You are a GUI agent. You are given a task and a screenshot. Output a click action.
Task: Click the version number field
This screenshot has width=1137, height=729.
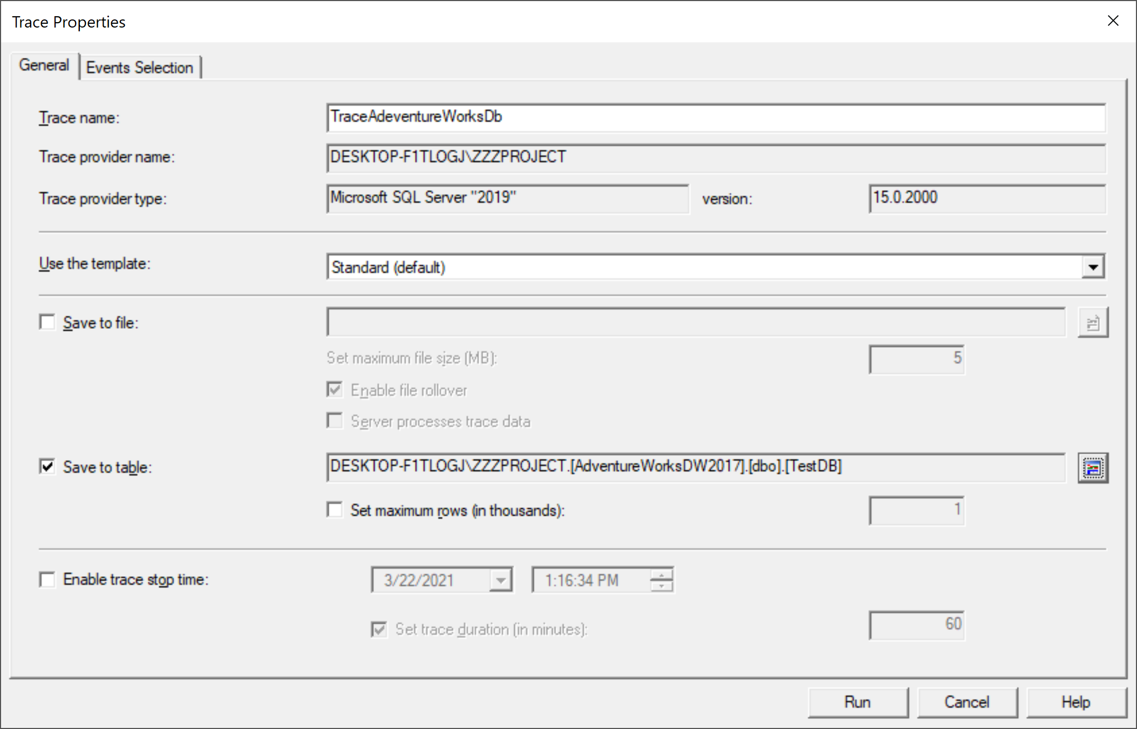986,198
